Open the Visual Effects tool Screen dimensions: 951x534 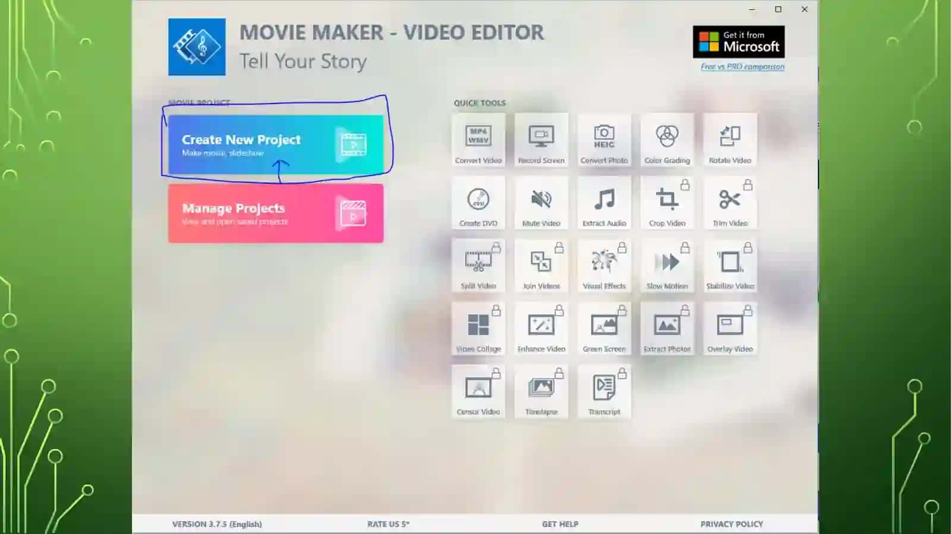tap(604, 266)
